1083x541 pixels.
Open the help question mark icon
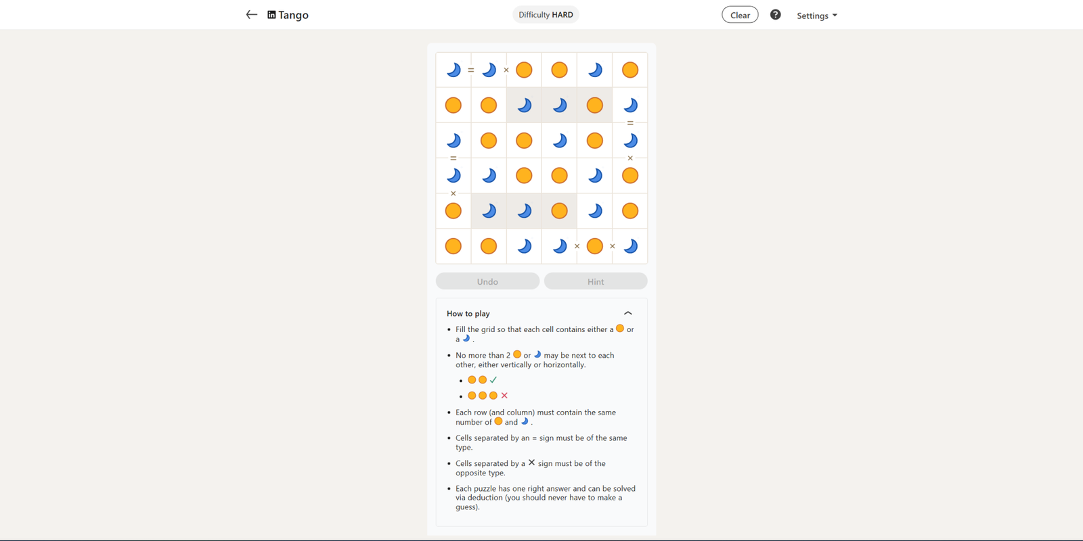click(775, 15)
